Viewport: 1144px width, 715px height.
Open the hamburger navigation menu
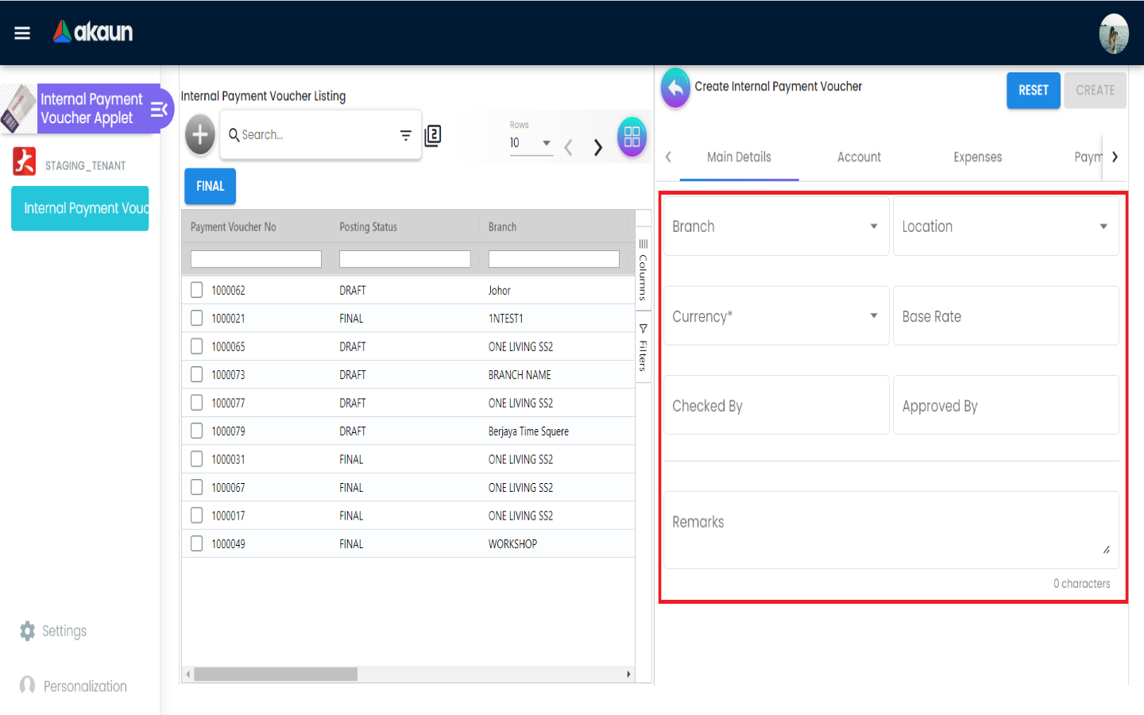coord(22,33)
